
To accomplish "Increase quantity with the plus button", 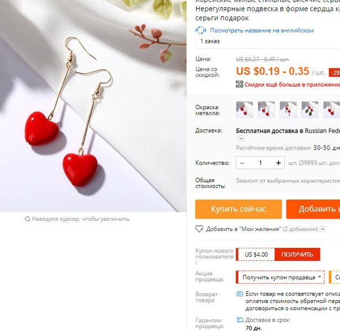I will [279, 163].
